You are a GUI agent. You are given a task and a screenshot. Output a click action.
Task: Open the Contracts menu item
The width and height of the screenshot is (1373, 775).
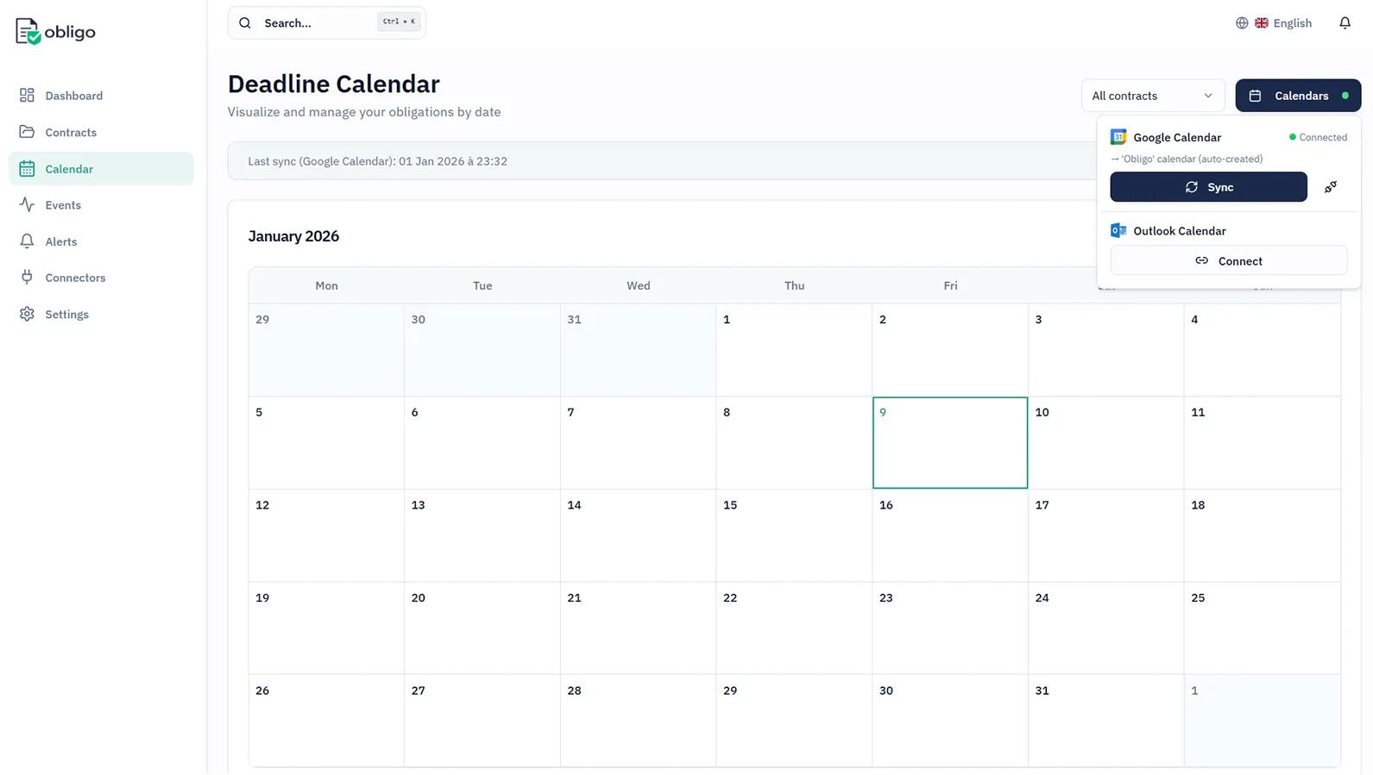click(71, 133)
